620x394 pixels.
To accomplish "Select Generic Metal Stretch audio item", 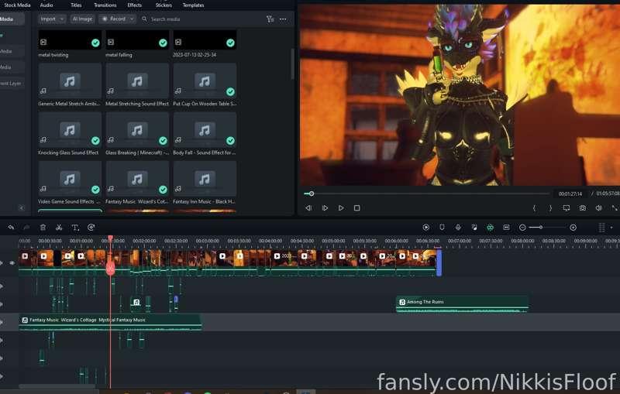I will pos(70,81).
